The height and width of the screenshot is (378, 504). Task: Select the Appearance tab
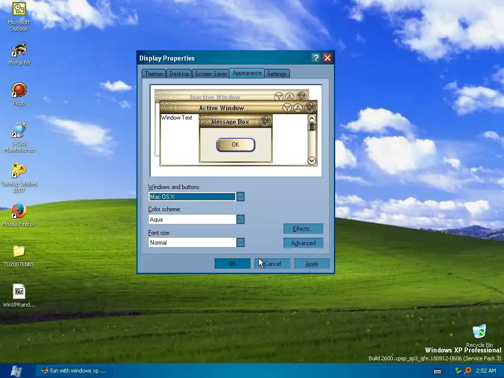click(x=247, y=73)
